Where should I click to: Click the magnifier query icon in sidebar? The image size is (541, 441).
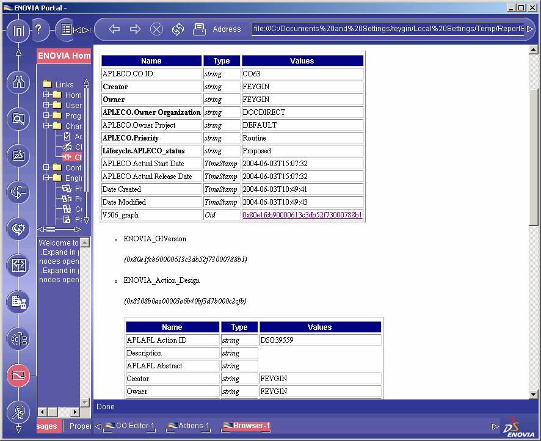[x=19, y=119]
